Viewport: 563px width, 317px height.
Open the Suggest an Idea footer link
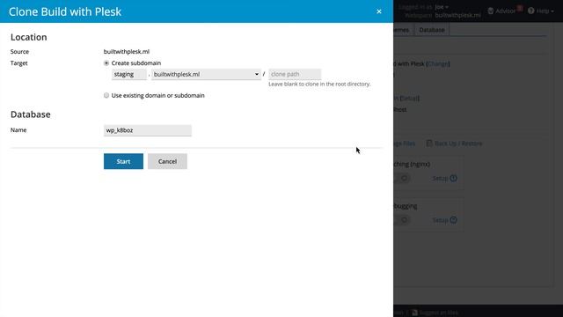[438, 313]
